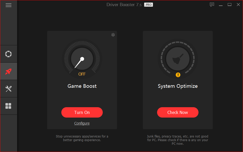Open the Configure link
Viewport: 243px width, 152px height.
pyautogui.click(x=82, y=123)
